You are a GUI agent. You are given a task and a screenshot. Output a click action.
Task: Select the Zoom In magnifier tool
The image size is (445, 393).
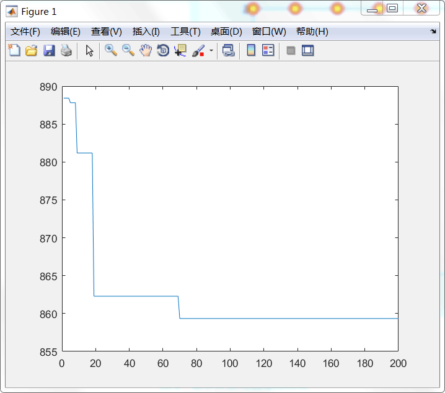[111, 51]
